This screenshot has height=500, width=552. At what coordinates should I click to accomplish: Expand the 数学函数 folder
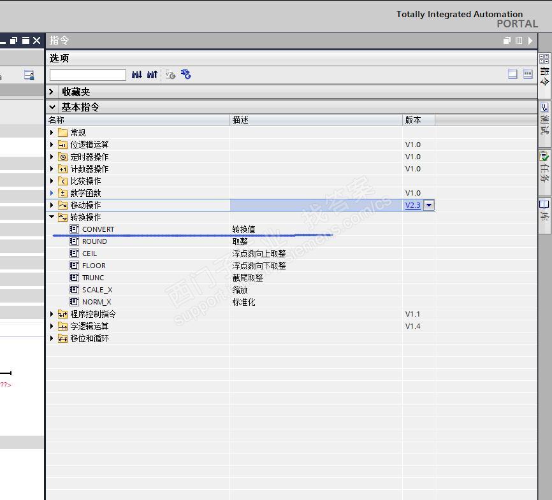tap(52, 193)
